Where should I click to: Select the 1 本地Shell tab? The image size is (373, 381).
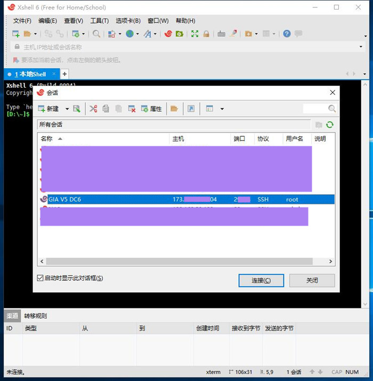pyautogui.click(x=30, y=74)
